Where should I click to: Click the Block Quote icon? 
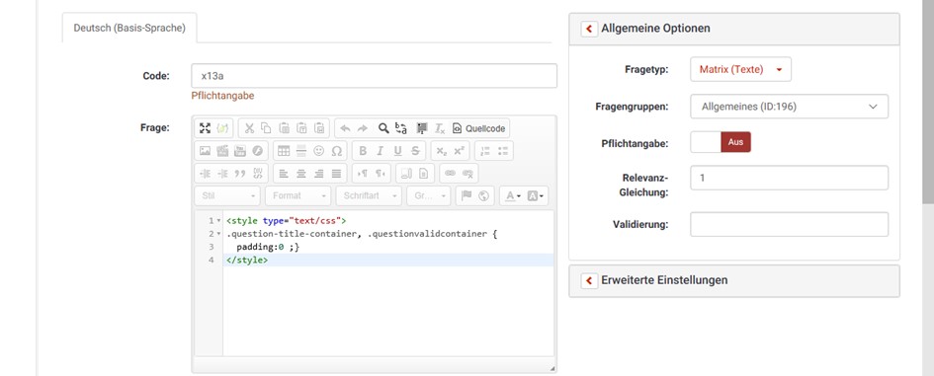pyautogui.click(x=240, y=173)
